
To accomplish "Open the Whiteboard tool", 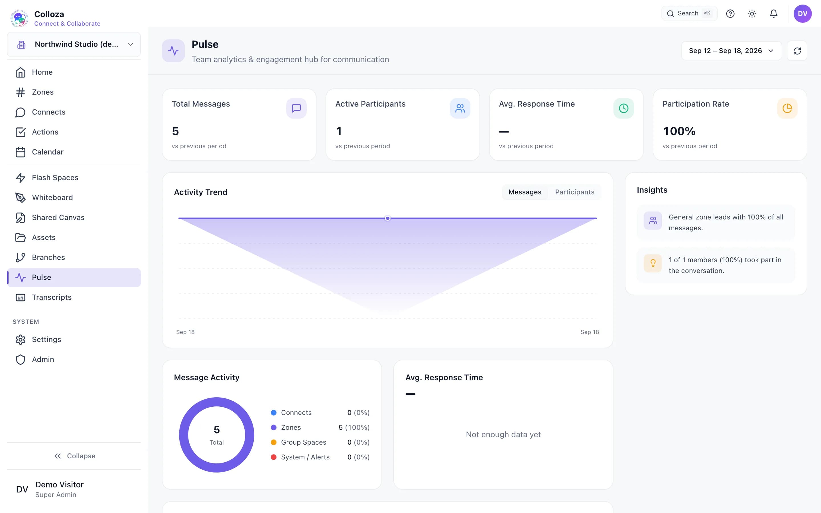I will coord(74,198).
